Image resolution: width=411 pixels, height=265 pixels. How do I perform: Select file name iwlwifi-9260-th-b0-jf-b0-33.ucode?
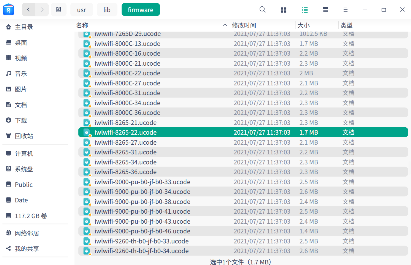click(142, 241)
